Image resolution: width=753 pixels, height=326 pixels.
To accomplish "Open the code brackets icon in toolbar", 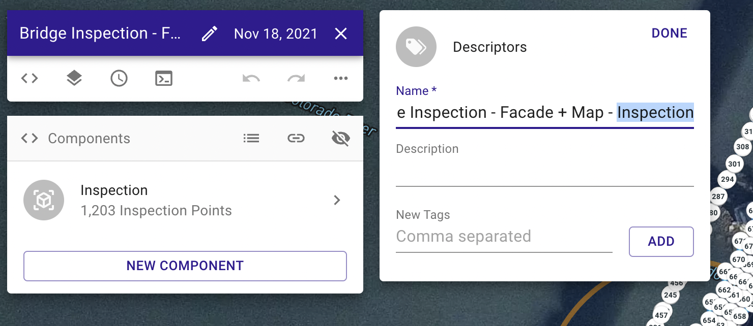I will [x=30, y=78].
